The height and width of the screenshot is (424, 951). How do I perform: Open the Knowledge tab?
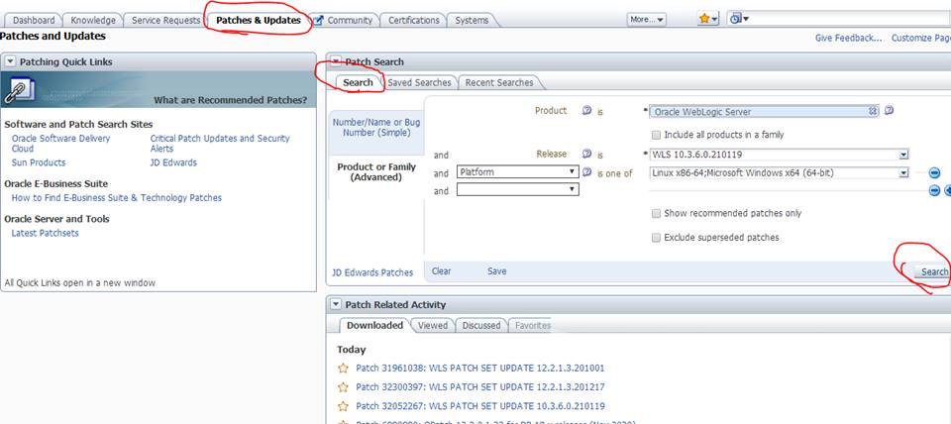tap(94, 20)
